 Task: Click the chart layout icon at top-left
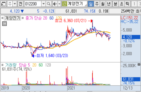pyautogui.click(x=3, y=4)
